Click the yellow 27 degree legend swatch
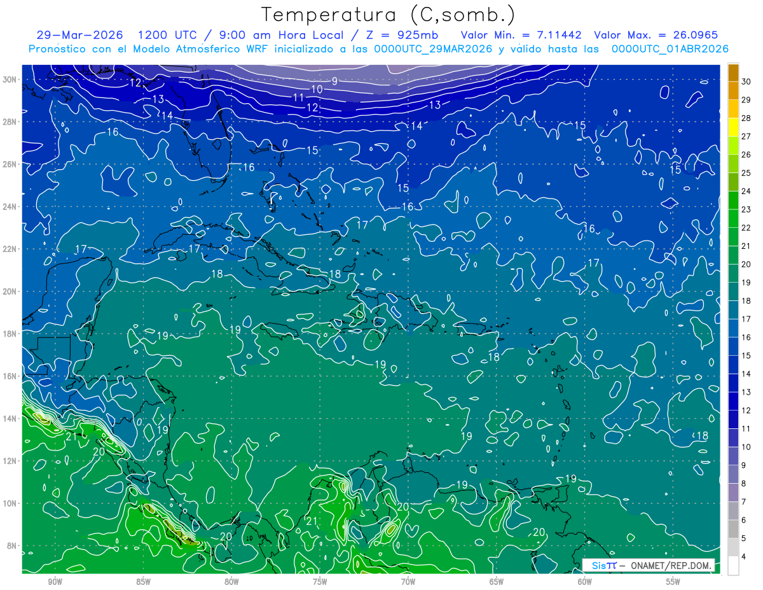Viewport: 763px width, 590px height. click(733, 128)
